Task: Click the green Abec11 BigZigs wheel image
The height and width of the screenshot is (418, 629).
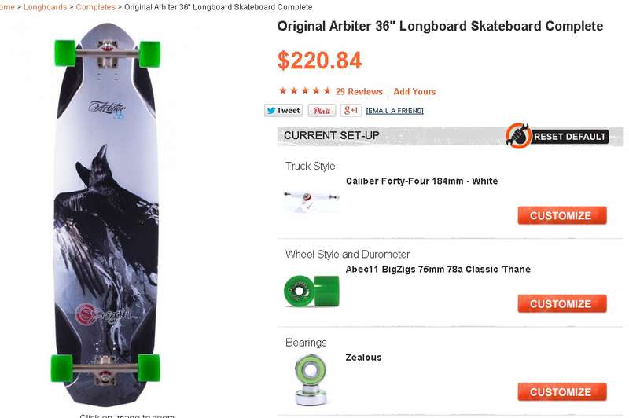Action: (x=311, y=291)
